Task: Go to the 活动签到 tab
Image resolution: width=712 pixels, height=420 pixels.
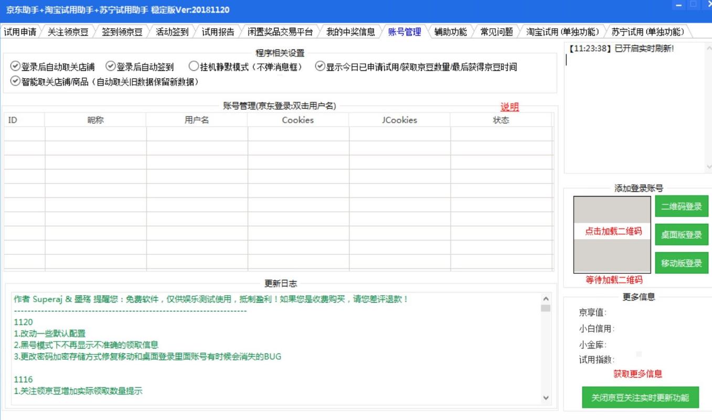Action: (x=172, y=32)
